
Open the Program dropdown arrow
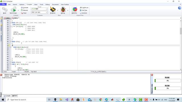pos(57,10)
